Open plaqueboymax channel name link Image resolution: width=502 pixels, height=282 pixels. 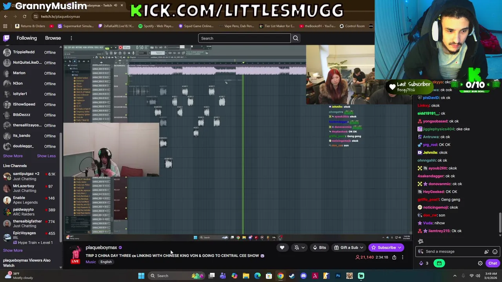click(101, 248)
